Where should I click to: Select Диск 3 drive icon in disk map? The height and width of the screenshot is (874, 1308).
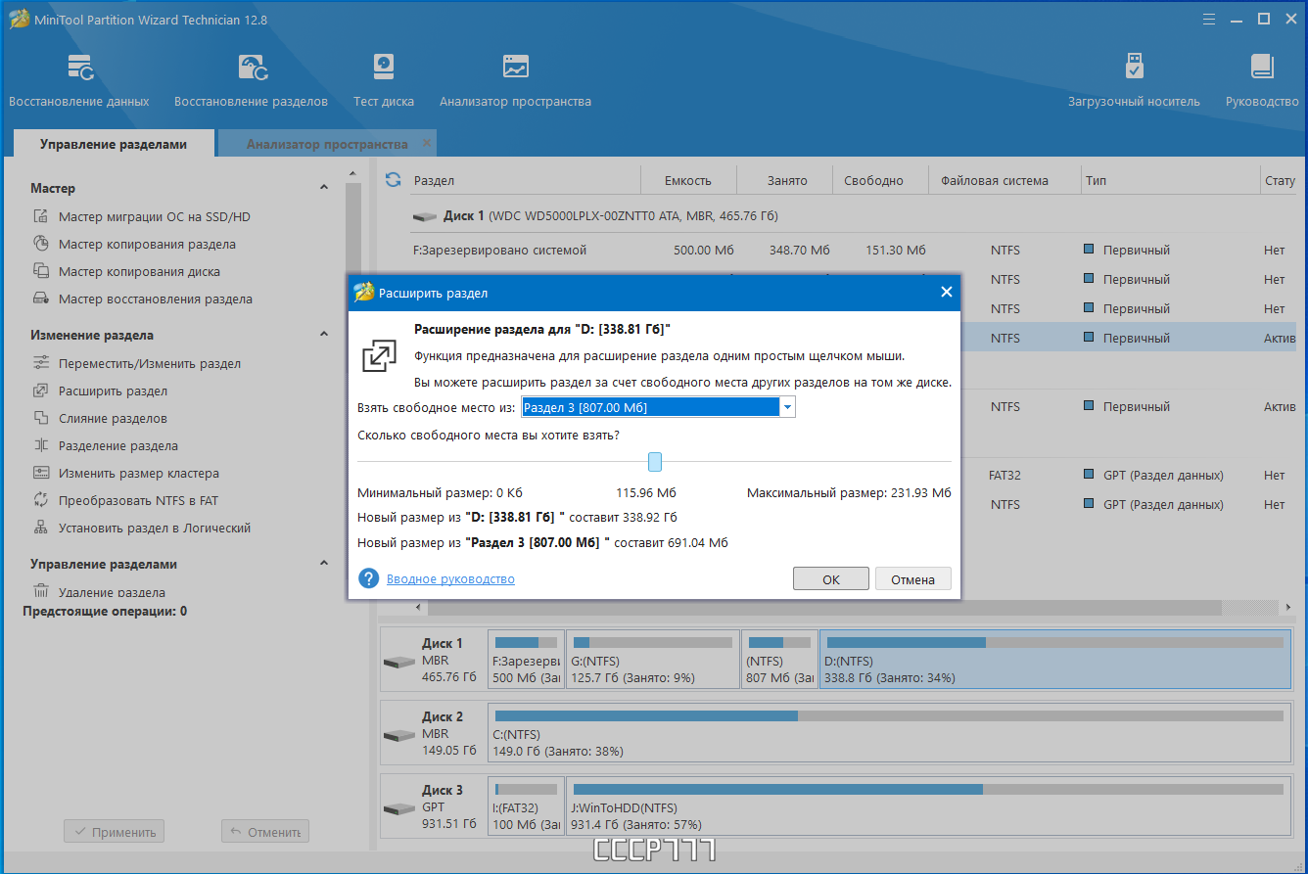click(x=399, y=808)
